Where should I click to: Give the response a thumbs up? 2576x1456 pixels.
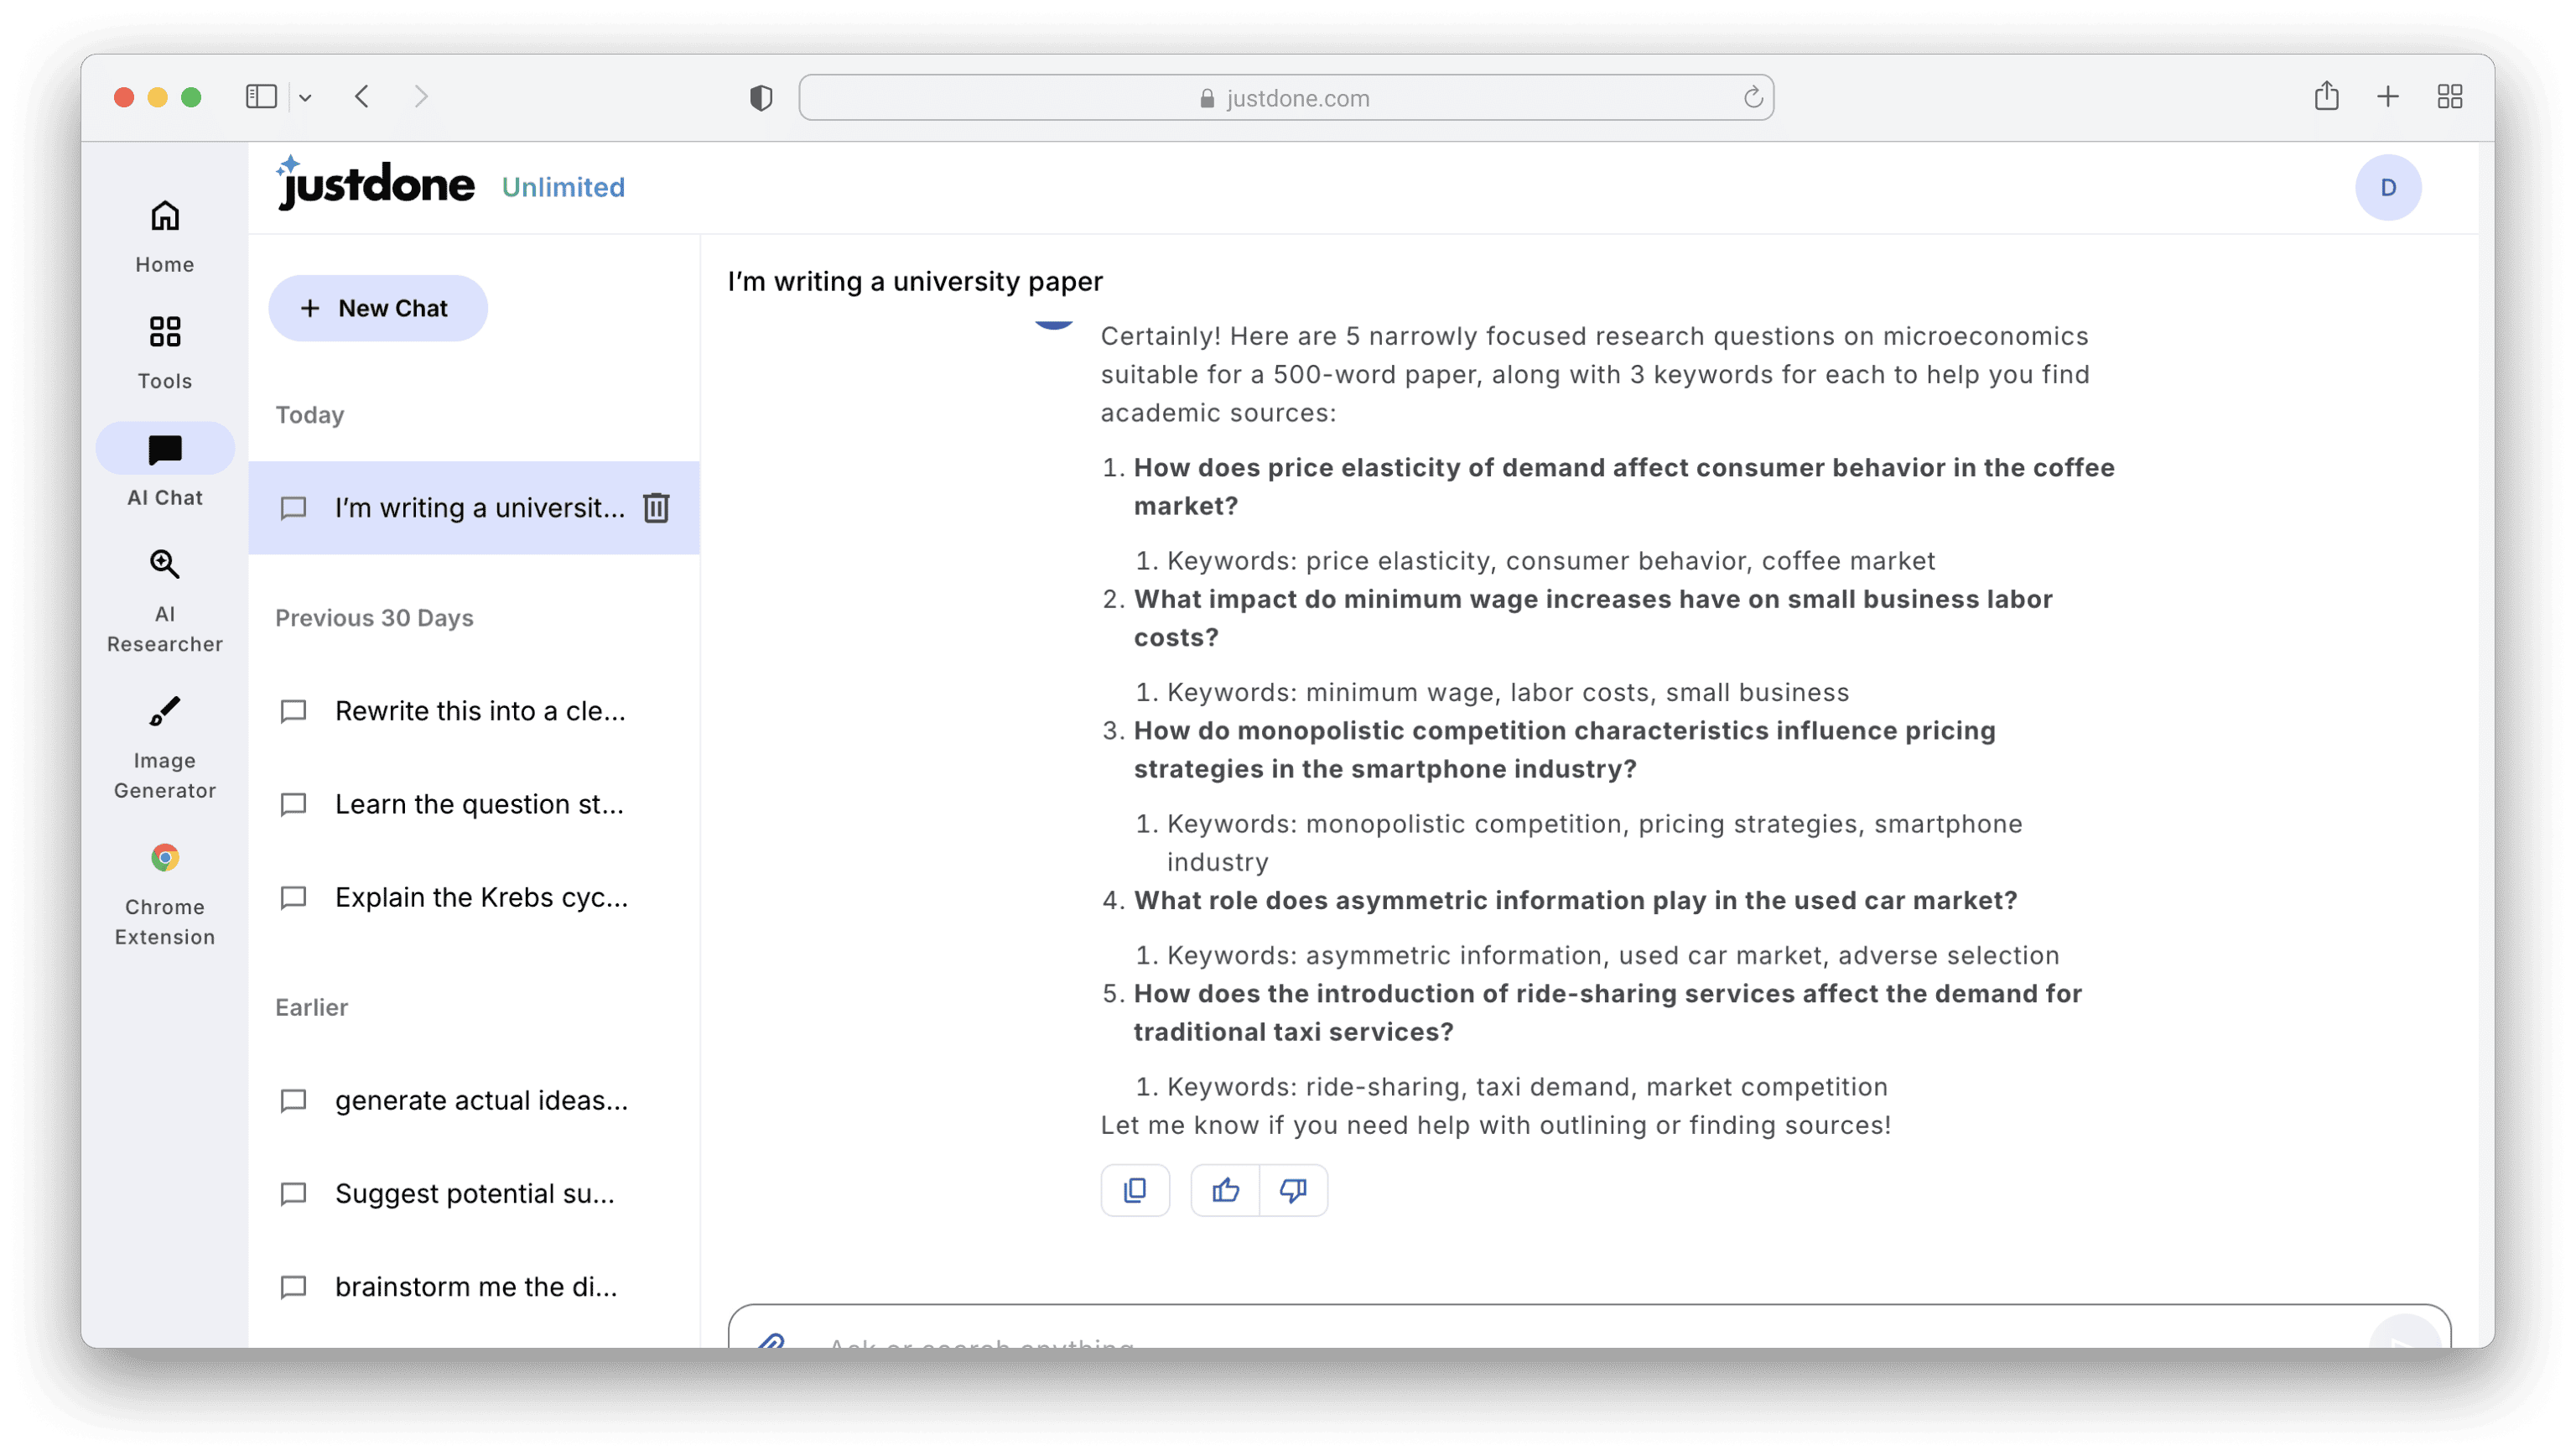(x=1225, y=1190)
